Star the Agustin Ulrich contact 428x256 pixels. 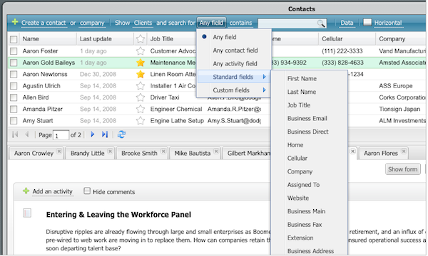(141, 86)
